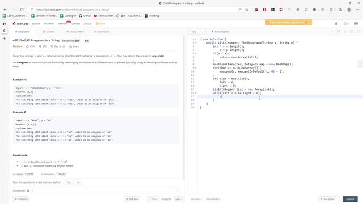Click the reset code icon in editor

[x=339, y=32]
